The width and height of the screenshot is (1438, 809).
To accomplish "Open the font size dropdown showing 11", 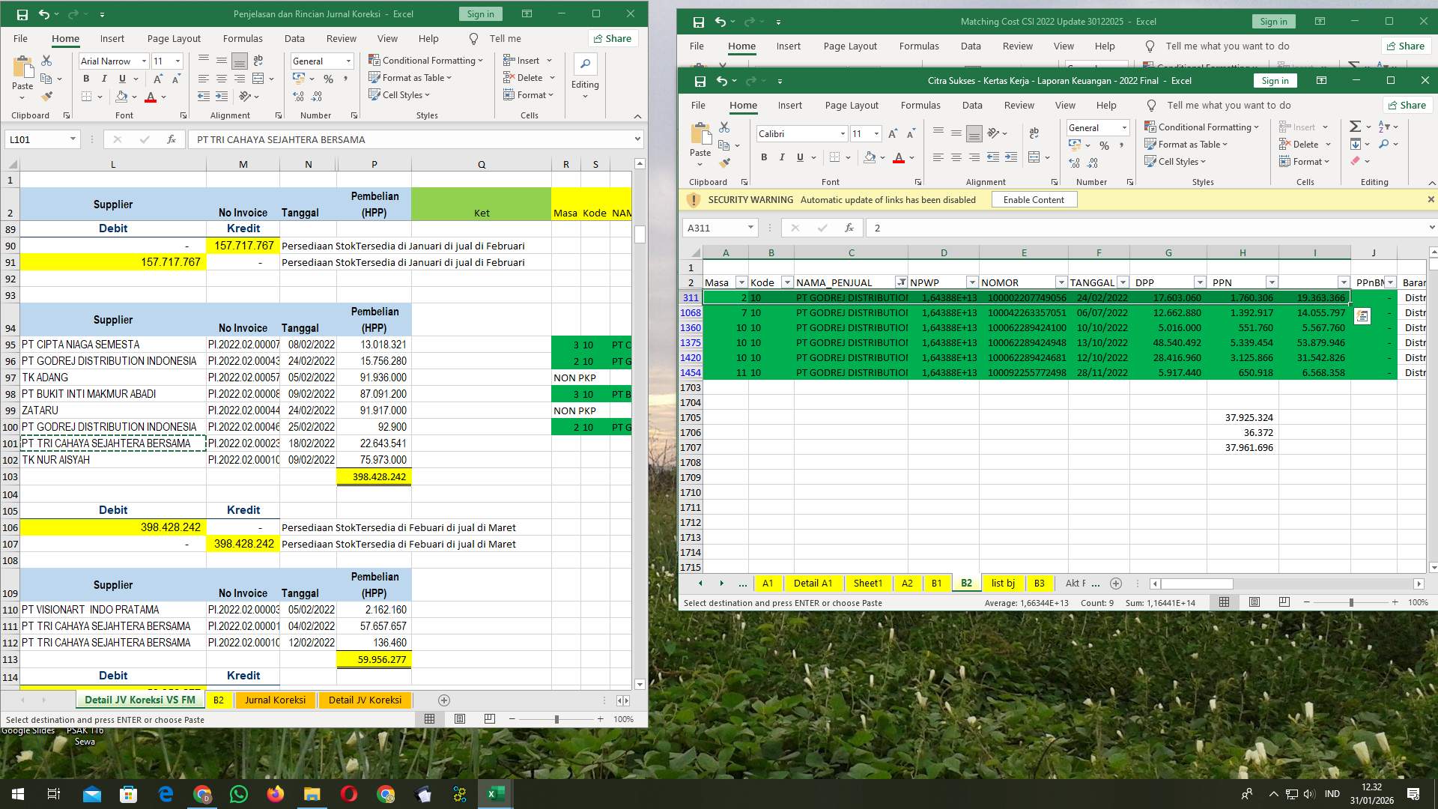I will click(876, 133).
